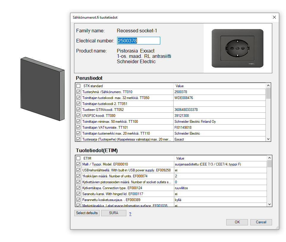Image resolution: width=286 pixels, height=242 pixels.
Task: Uncheck Tuotteen GTIN-koodi TT052 checkbox
Action: (x=78, y=109)
